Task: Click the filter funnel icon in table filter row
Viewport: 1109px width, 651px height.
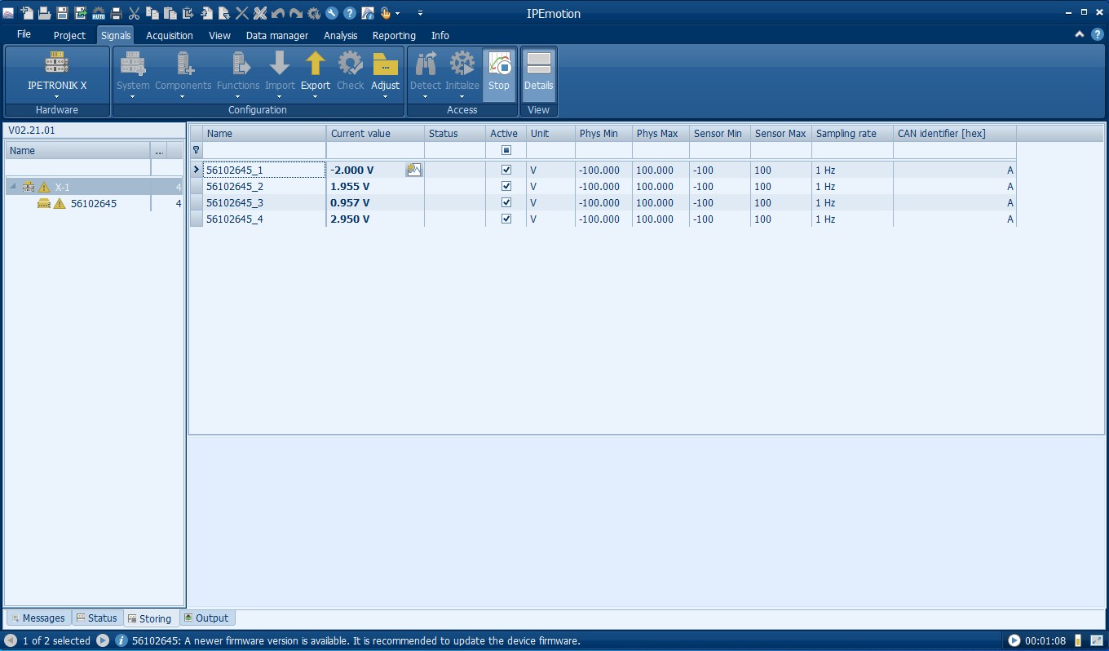Action: (196, 150)
